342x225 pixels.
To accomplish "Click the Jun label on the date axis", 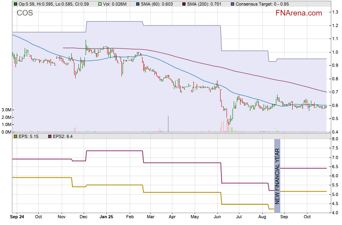I will (217, 217).
